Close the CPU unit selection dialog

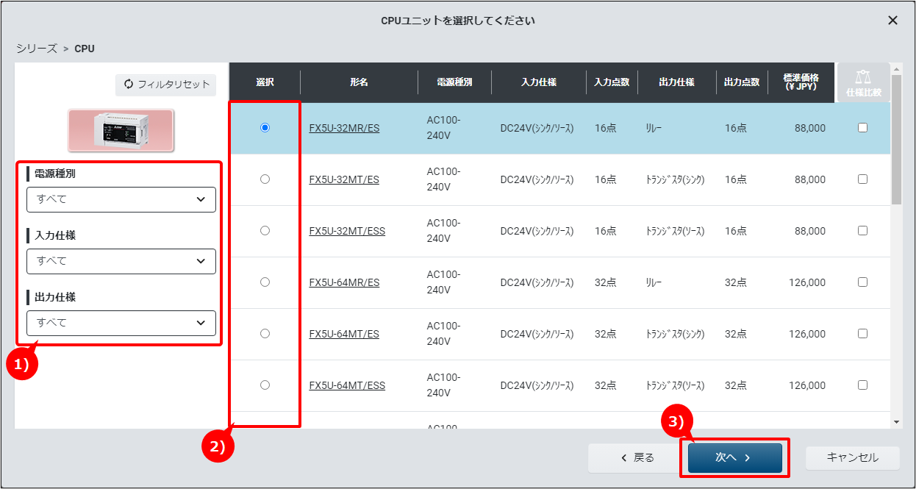coord(892,21)
